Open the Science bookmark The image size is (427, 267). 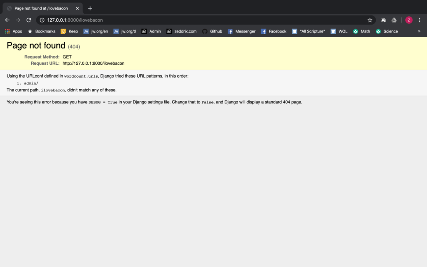click(x=387, y=31)
